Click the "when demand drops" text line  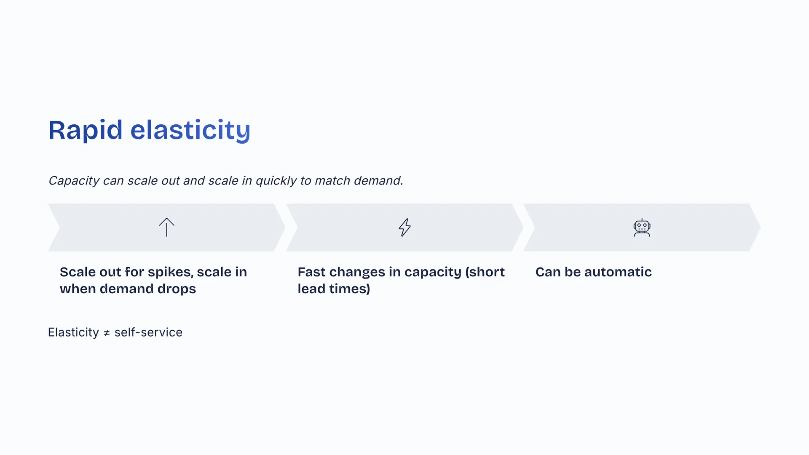pyautogui.click(x=128, y=289)
